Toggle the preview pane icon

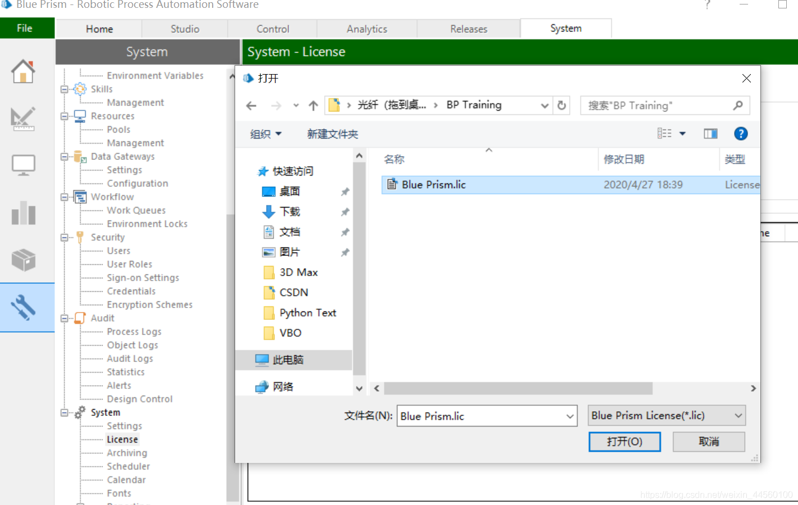710,134
